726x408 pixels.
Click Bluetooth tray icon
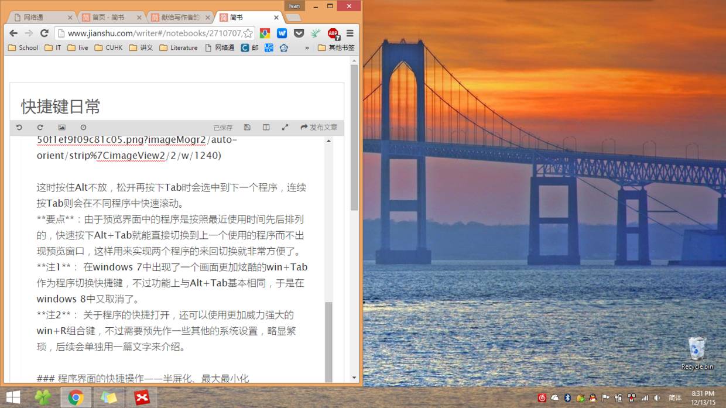(x=567, y=398)
